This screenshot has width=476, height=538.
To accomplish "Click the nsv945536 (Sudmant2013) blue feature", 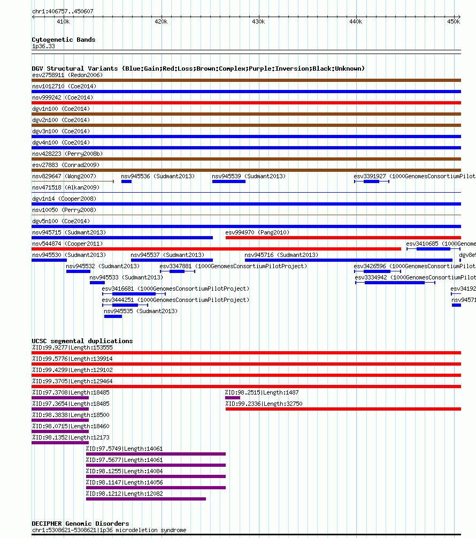I will tap(126, 181).
